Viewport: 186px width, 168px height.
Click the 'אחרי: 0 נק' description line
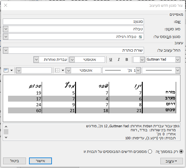click(166, 134)
